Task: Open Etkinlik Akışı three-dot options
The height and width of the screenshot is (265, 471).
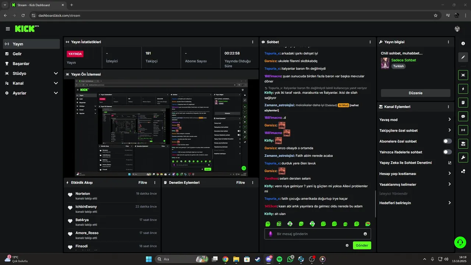Action: point(155,183)
